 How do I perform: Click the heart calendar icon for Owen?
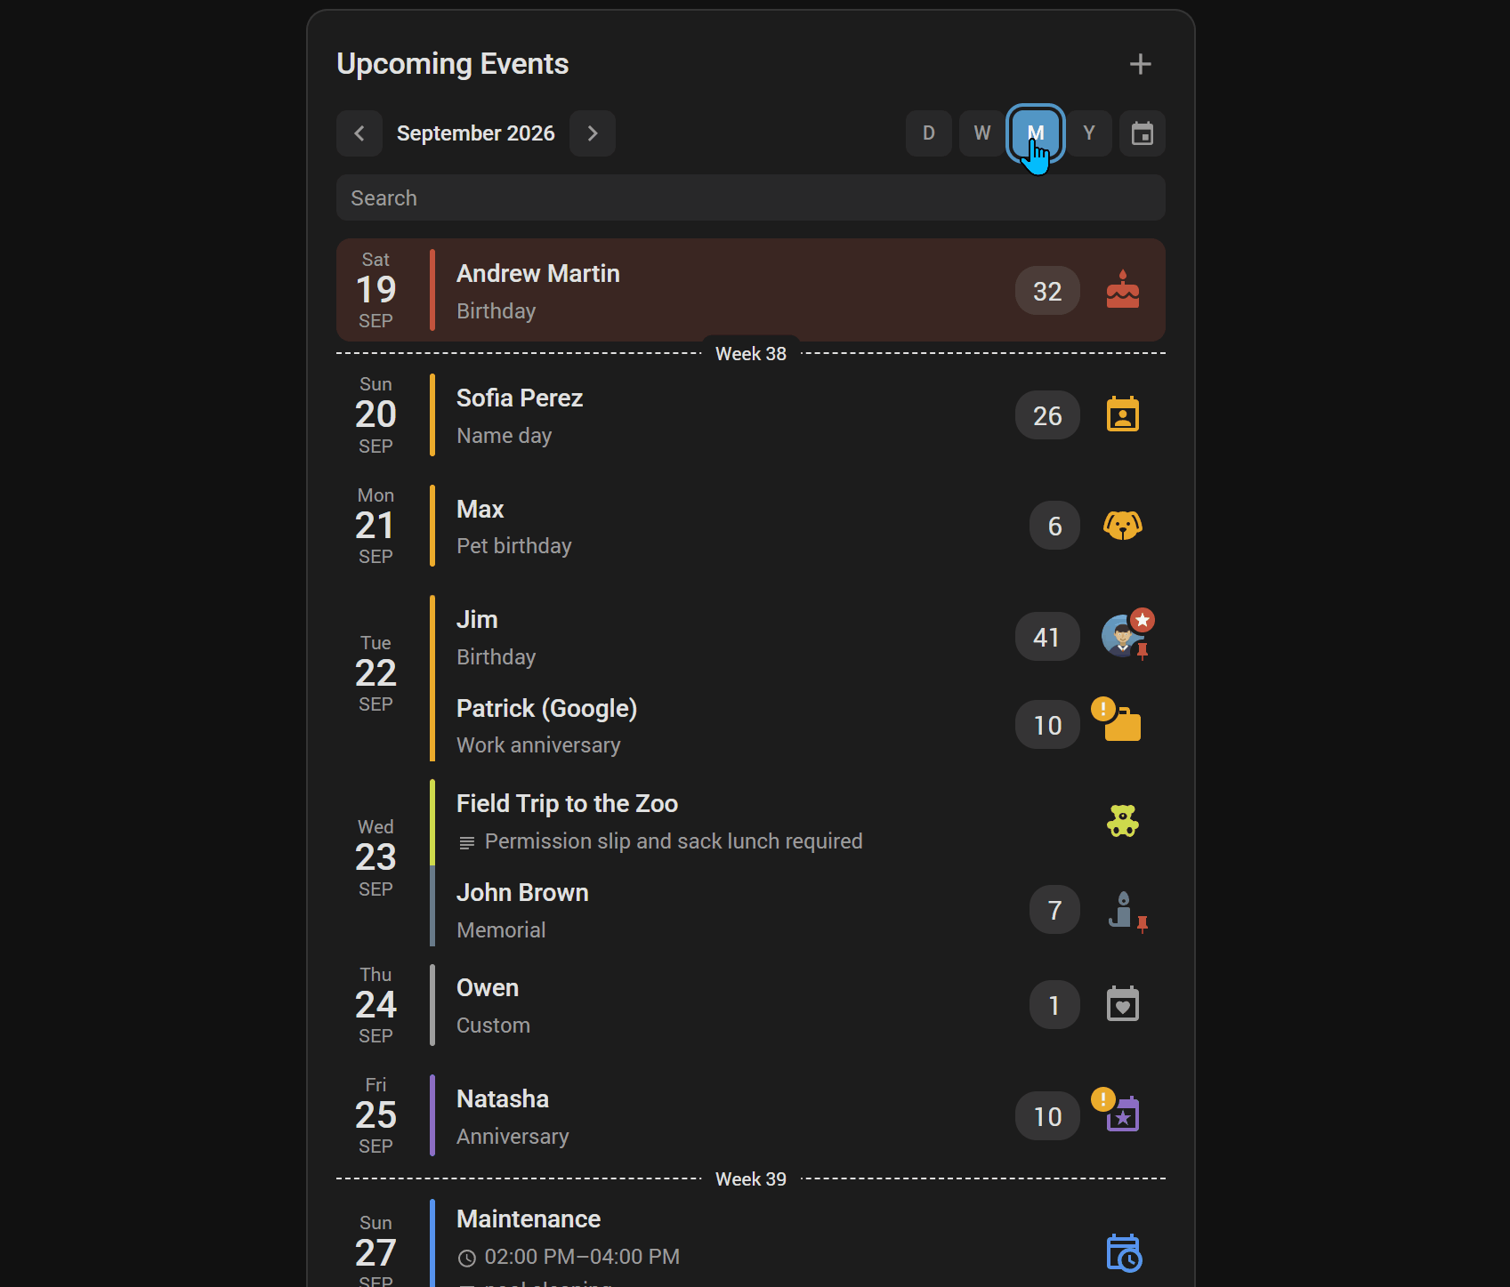coord(1123,1004)
